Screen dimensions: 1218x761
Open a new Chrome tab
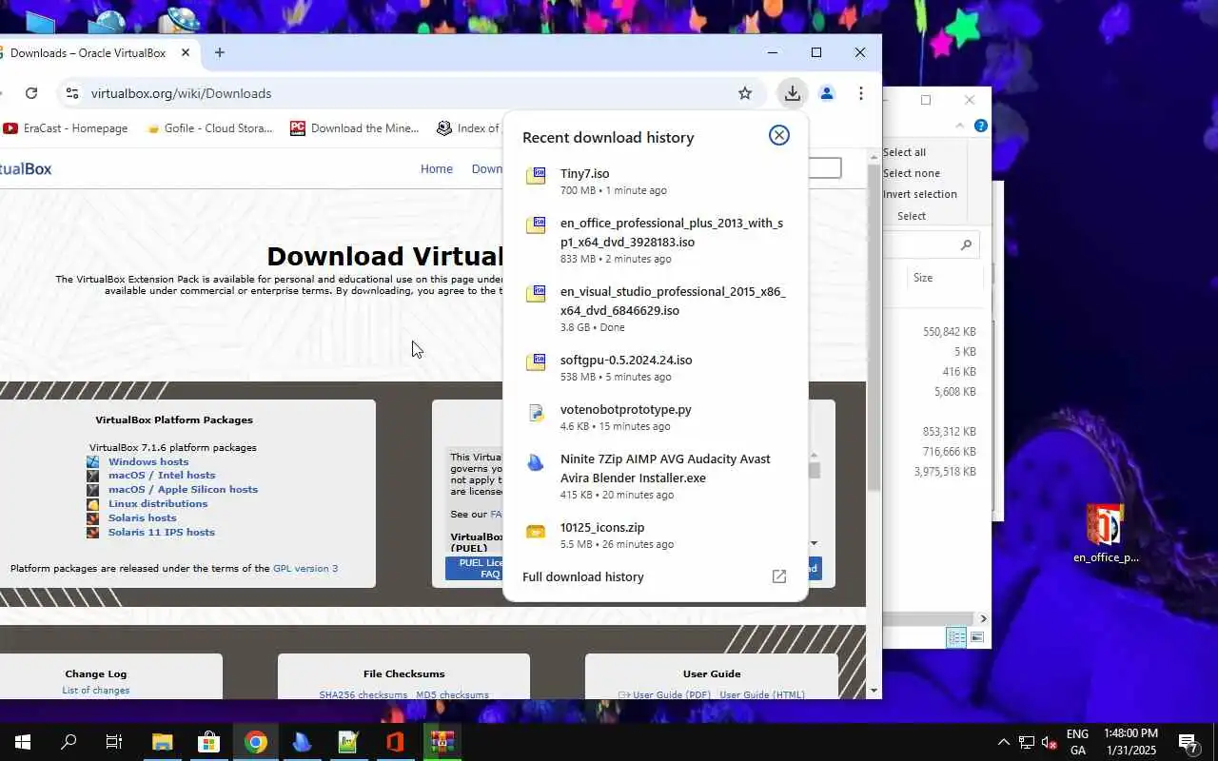219,52
